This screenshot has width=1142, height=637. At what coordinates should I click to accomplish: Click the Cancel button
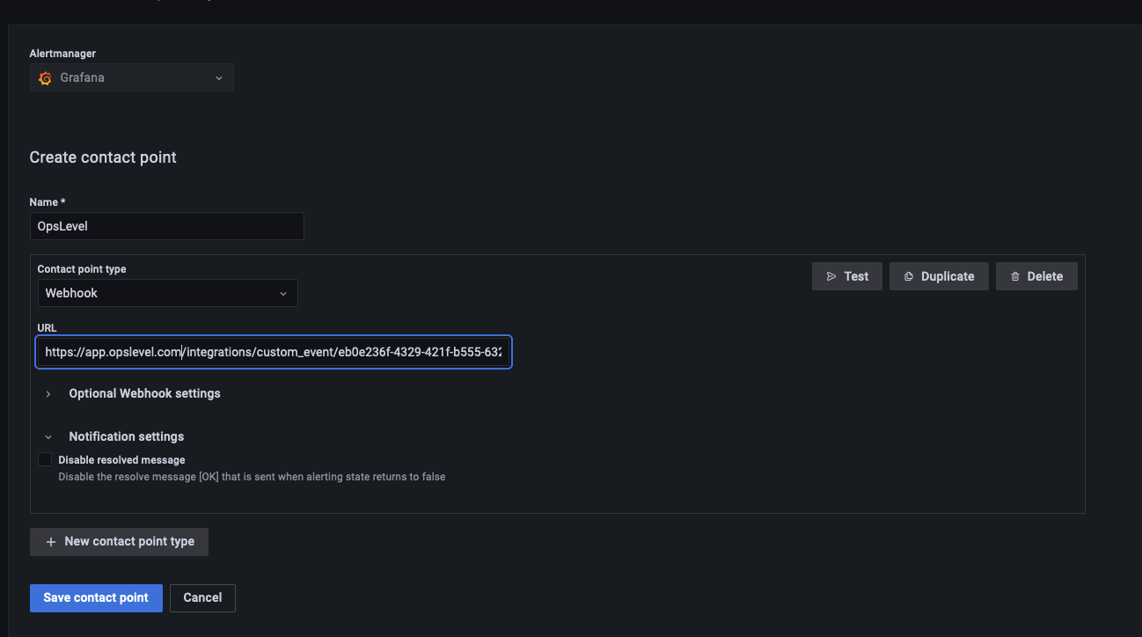coord(202,597)
